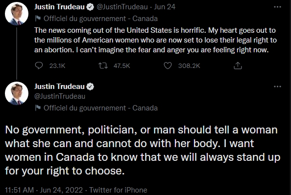Open the Jun 24 date link on first tweet

pos(165,7)
